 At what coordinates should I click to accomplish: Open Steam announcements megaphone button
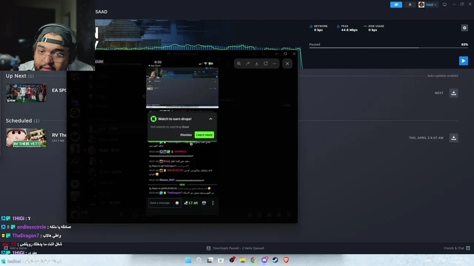coord(396,5)
